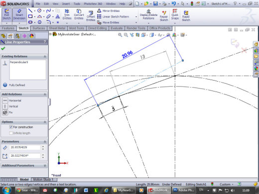259x194 pixels.
Task: Add the Horizontal relation
Action: pyautogui.click(x=11, y=100)
